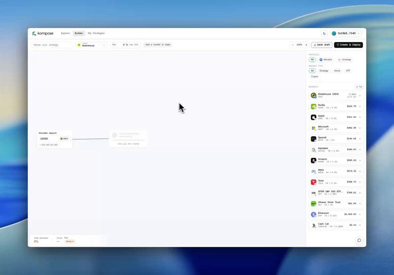Image resolution: width=394 pixels, height=275 pixels.
Task: Filter market type to ETF
Action: tap(348, 71)
